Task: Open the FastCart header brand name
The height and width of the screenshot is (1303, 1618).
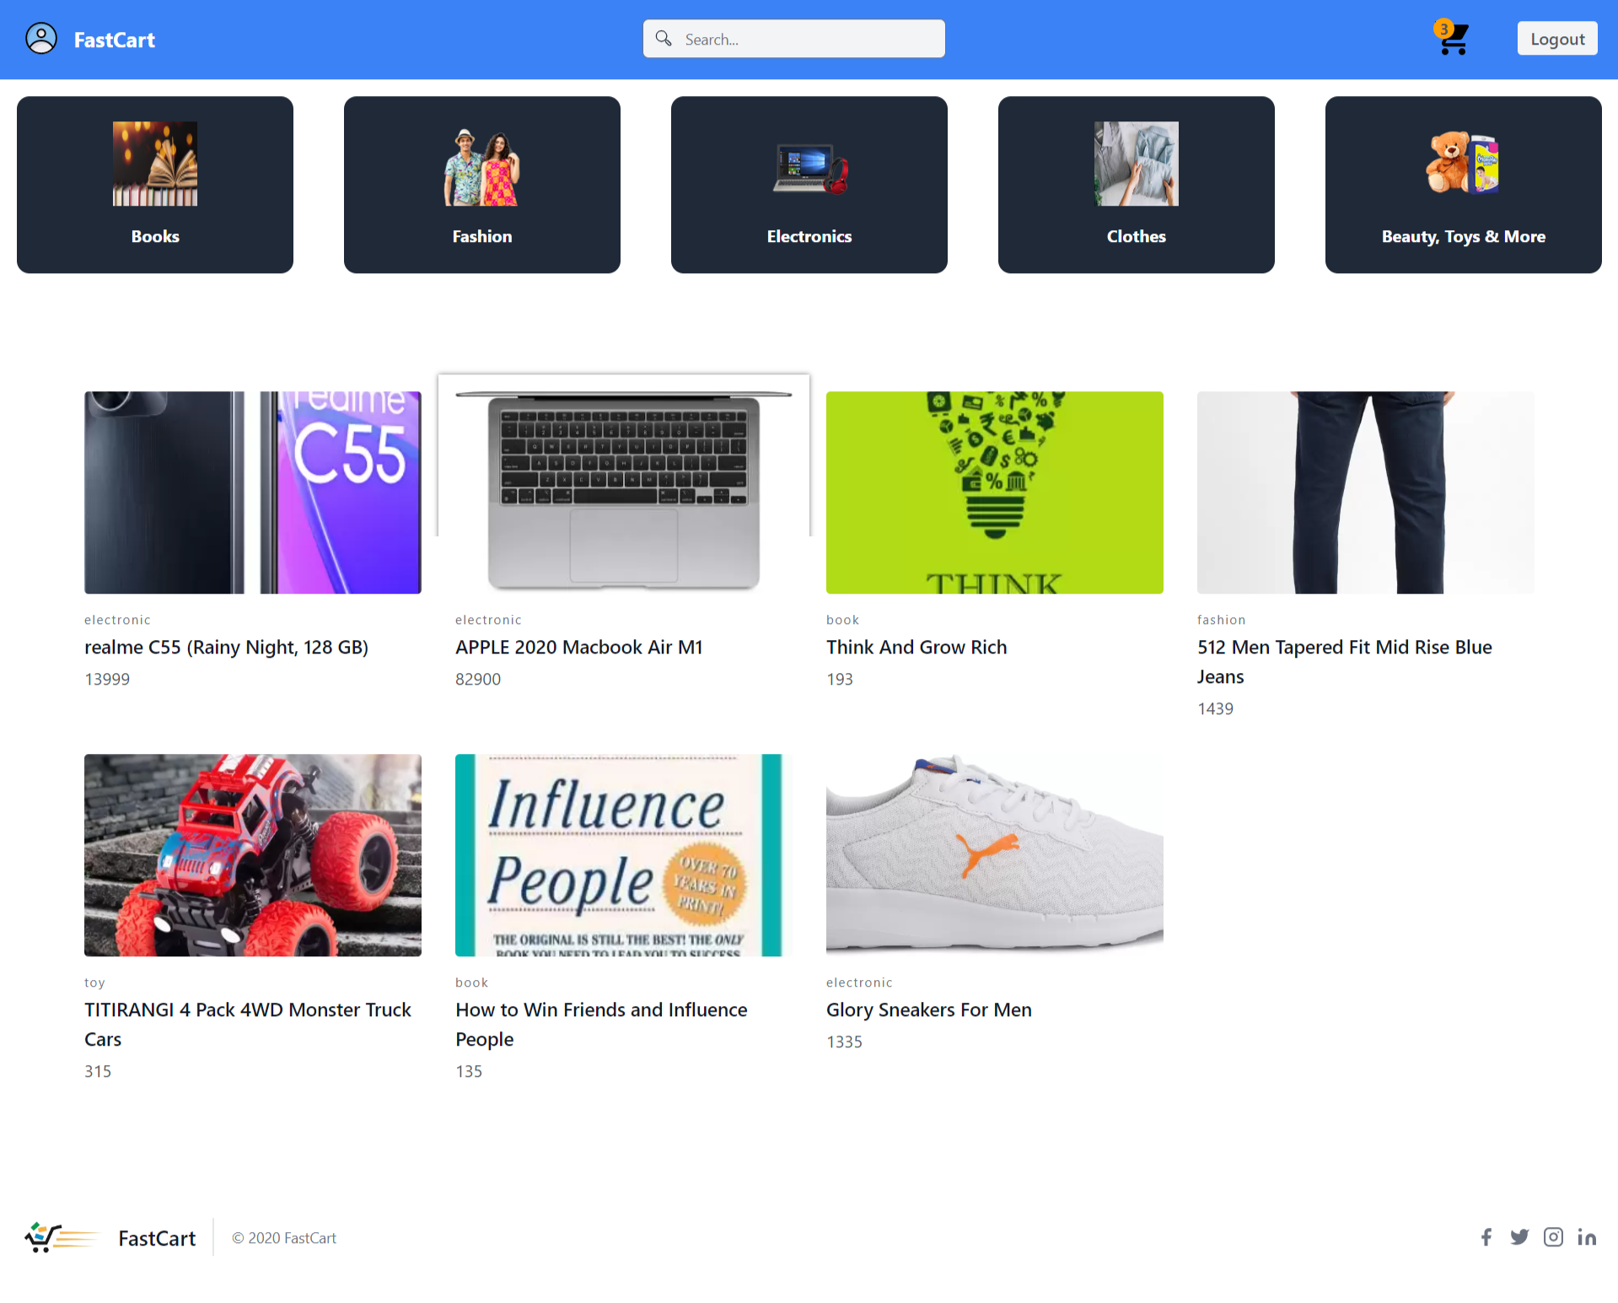Action: tap(115, 39)
